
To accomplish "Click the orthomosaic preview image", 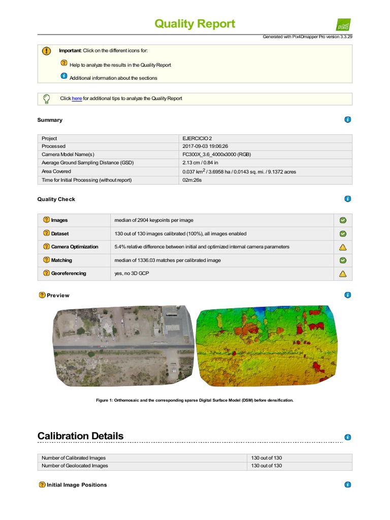I will [x=123, y=346].
